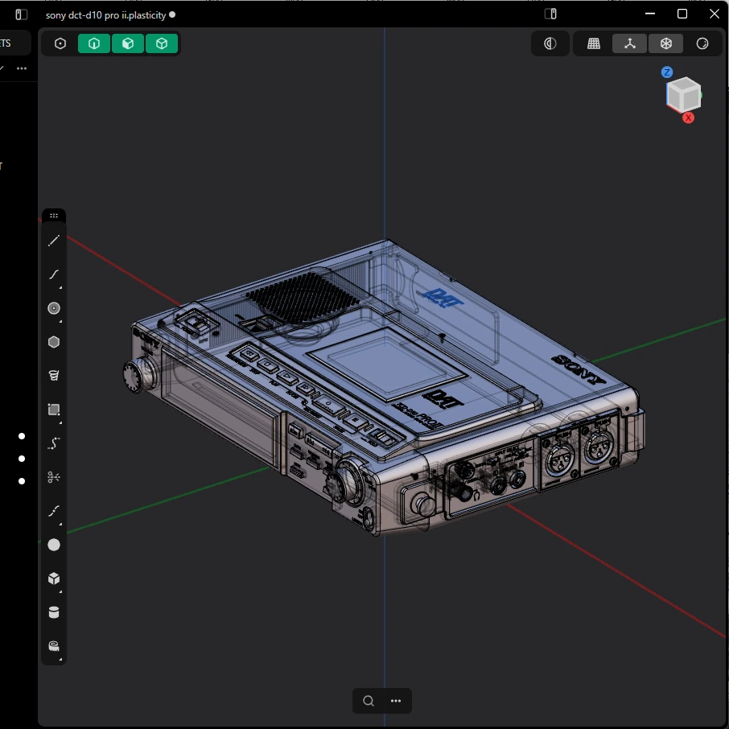Viewport: 729px width, 729px height.
Task: Click the Z axis on the navigation cube
Action: pos(666,72)
